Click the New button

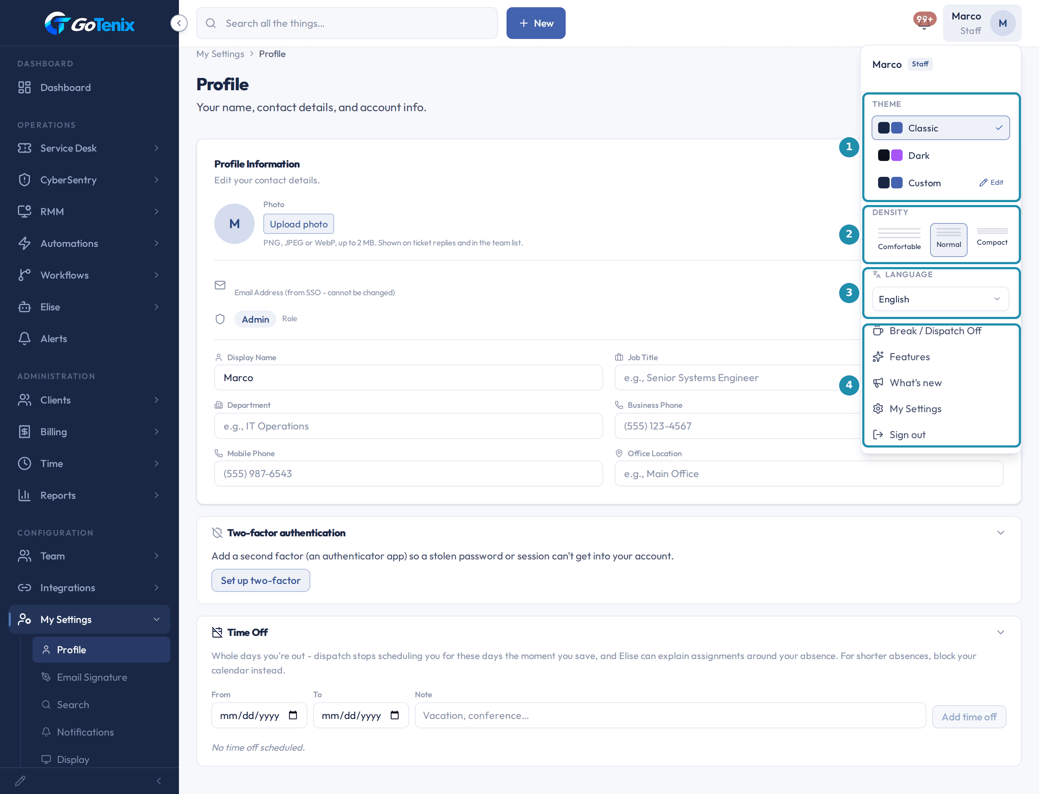click(536, 23)
